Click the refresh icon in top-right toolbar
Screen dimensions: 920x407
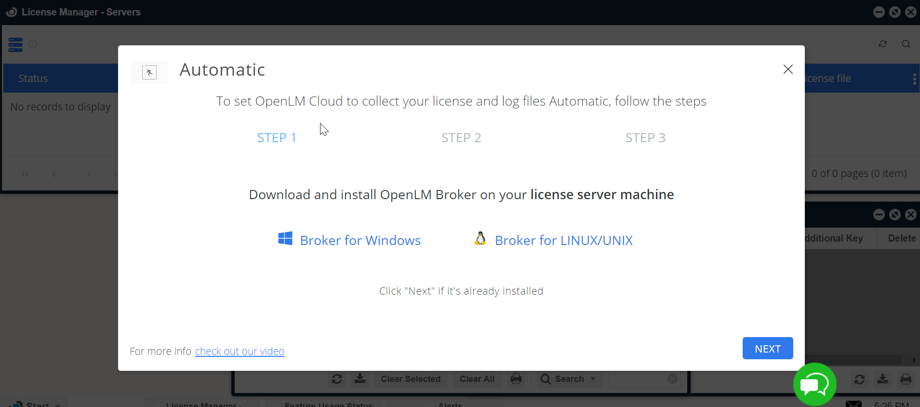click(x=882, y=44)
